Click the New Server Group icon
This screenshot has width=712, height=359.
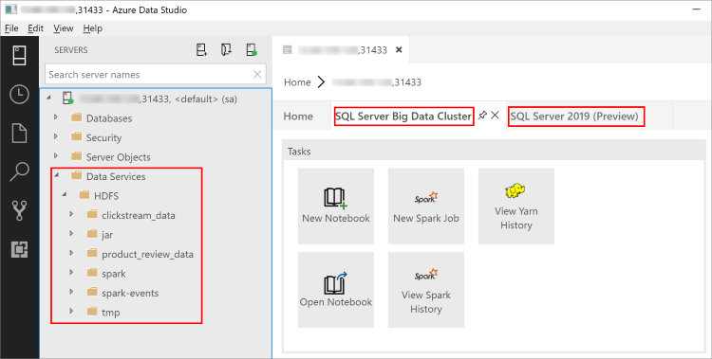(226, 50)
